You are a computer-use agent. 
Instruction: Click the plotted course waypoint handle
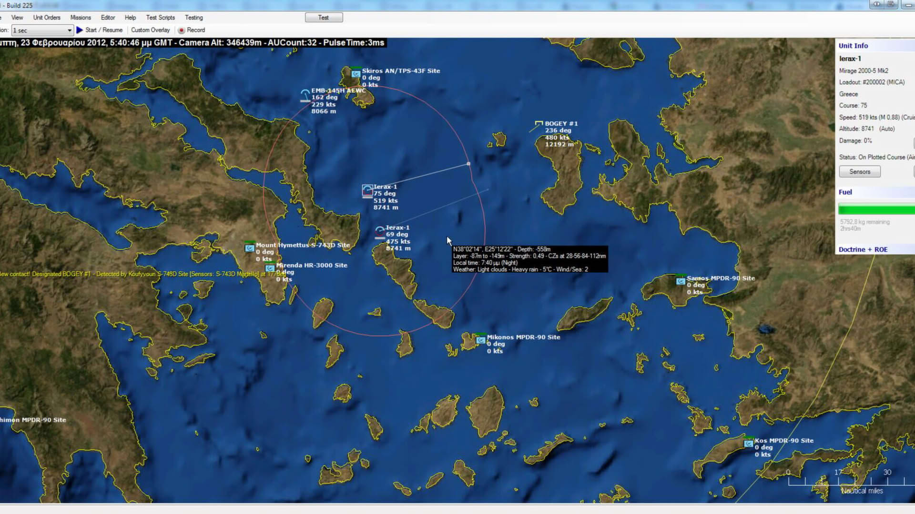click(x=468, y=164)
